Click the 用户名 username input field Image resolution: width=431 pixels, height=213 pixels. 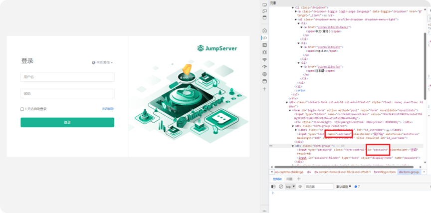tap(67, 77)
